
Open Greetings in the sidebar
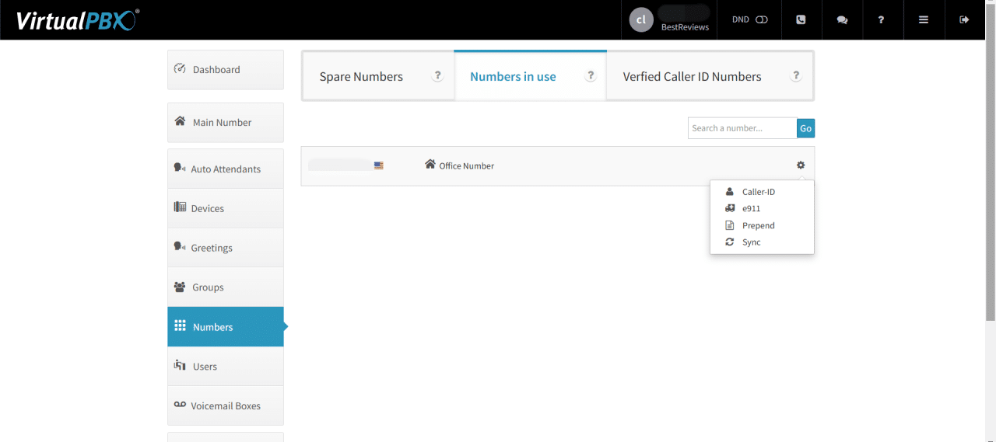226,248
